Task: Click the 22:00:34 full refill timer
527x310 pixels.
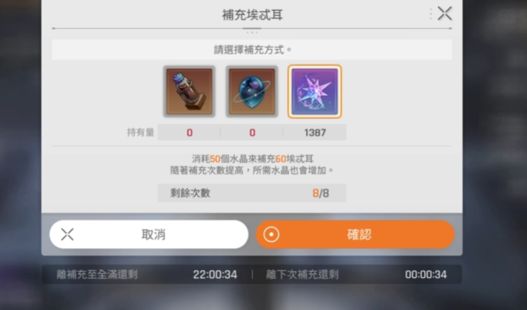Action: tap(215, 275)
